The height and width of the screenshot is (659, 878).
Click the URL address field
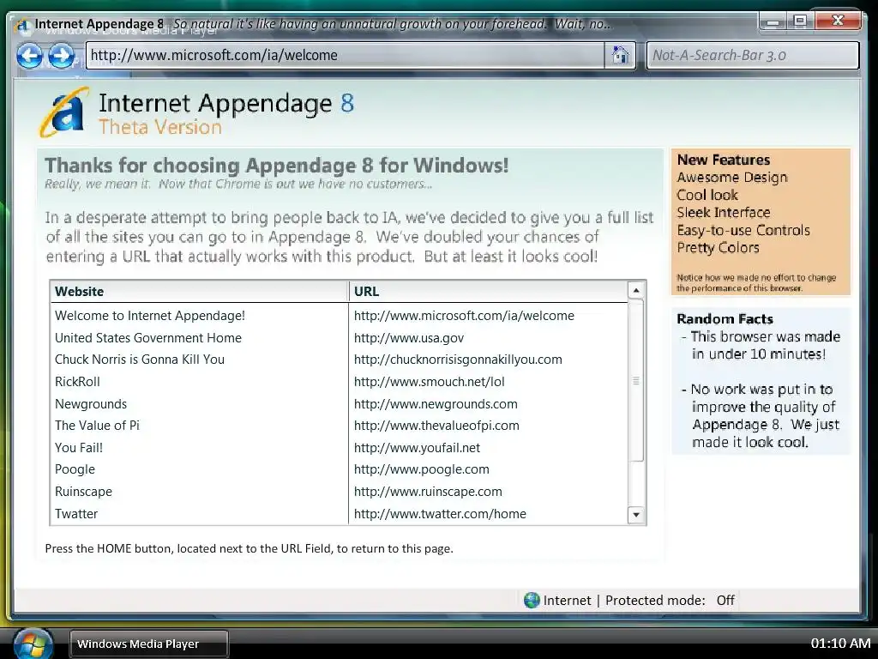(345, 56)
